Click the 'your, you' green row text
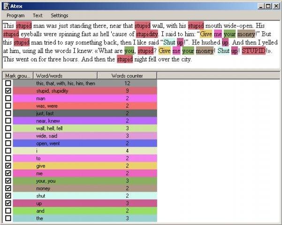Viewport: 282px width, 225px height. [46, 181]
